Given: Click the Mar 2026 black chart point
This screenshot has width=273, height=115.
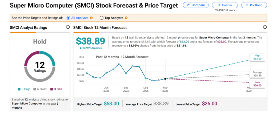Looking at the screenshot, I should (x=165, y=79).
